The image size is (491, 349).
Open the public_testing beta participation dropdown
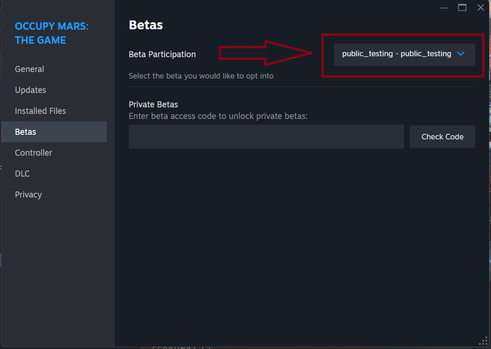tap(404, 55)
